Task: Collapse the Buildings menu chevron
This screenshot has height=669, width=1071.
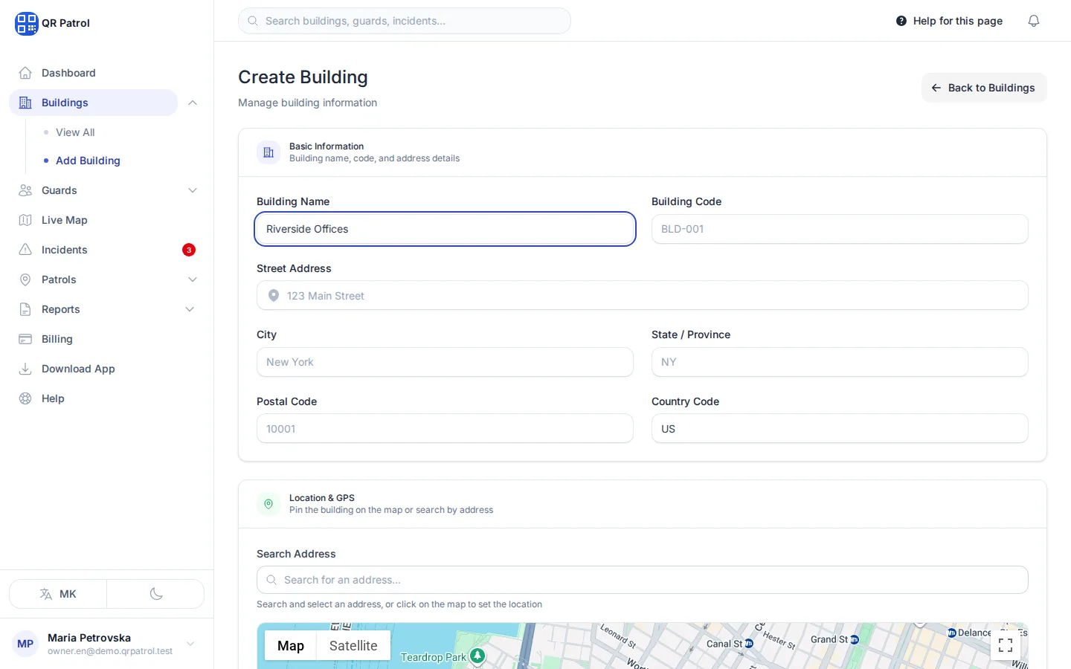Action: [193, 103]
